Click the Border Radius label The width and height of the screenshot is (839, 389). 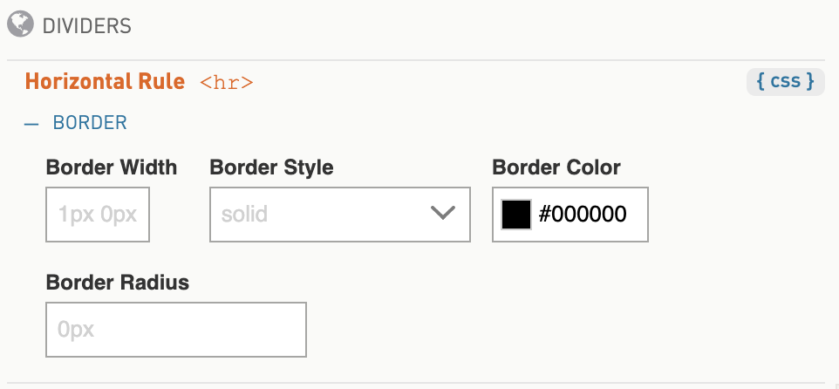(118, 282)
